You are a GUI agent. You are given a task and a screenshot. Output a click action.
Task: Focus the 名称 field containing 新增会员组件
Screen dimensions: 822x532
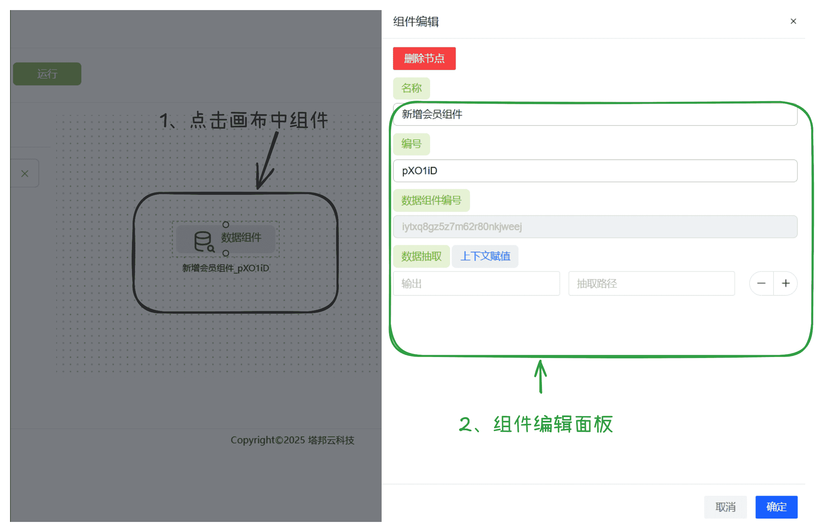pyautogui.click(x=595, y=115)
